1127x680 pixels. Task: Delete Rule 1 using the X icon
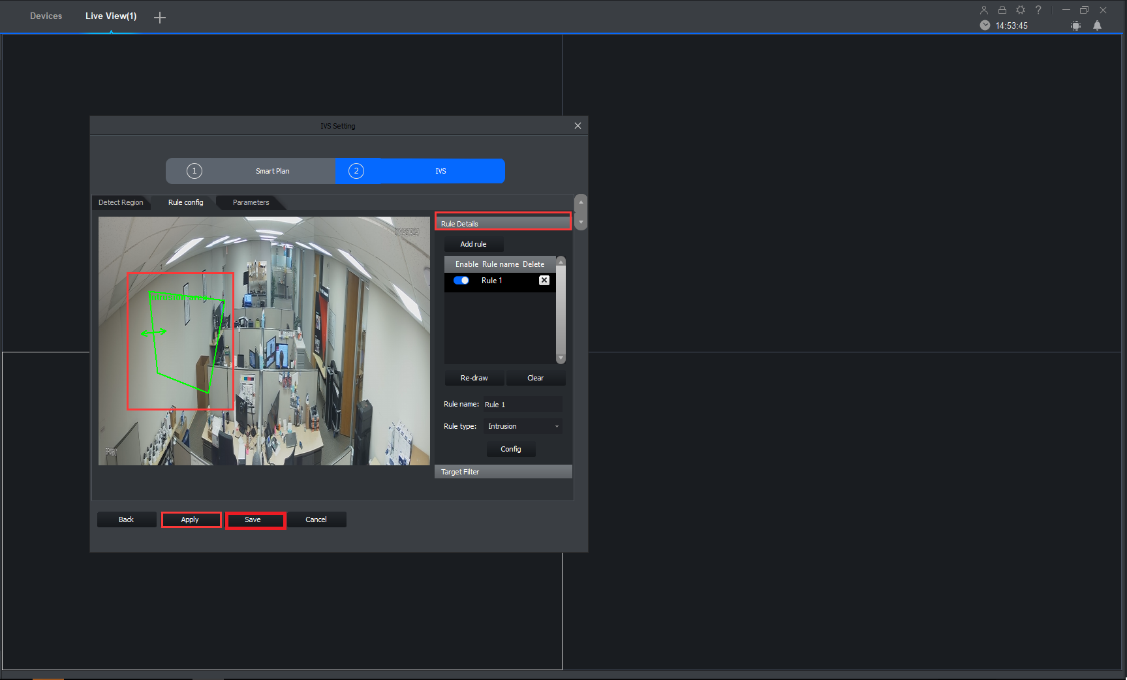544,281
